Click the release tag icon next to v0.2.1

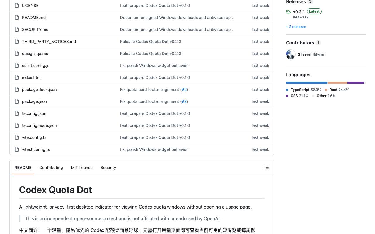[x=288, y=12]
